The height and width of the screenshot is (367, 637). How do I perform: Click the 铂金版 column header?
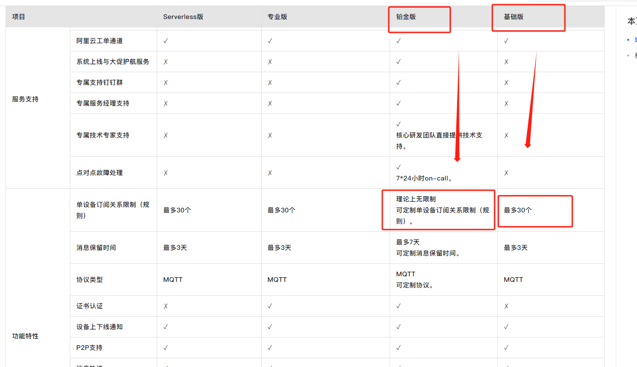406,17
